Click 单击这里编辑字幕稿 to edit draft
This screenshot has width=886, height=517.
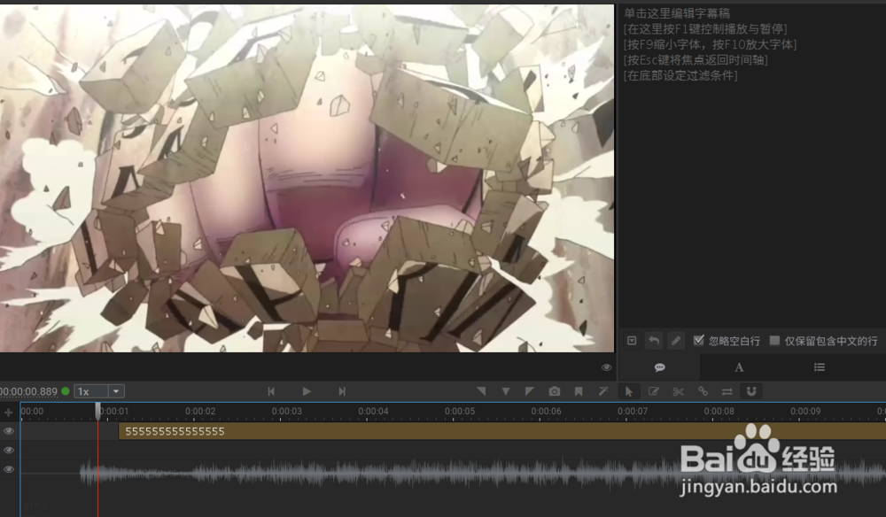[676, 13]
